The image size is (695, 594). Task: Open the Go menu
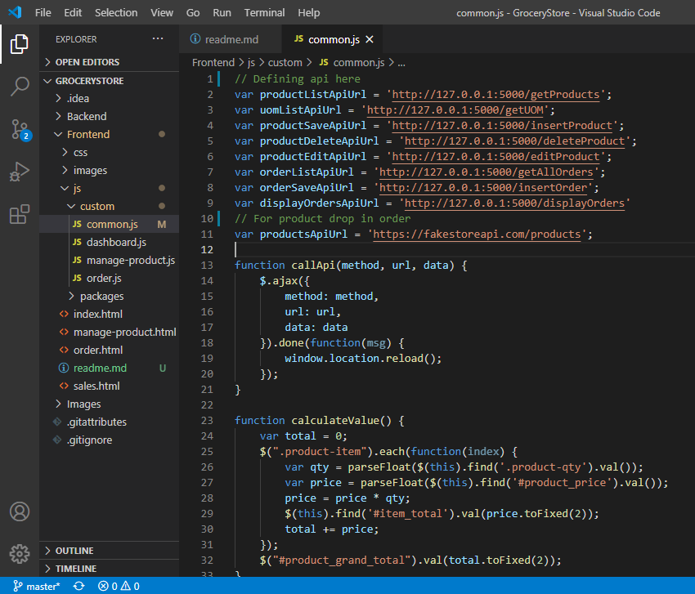(x=193, y=12)
